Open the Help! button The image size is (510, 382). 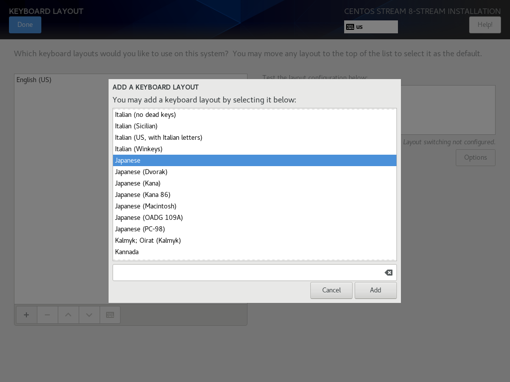pos(485,25)
